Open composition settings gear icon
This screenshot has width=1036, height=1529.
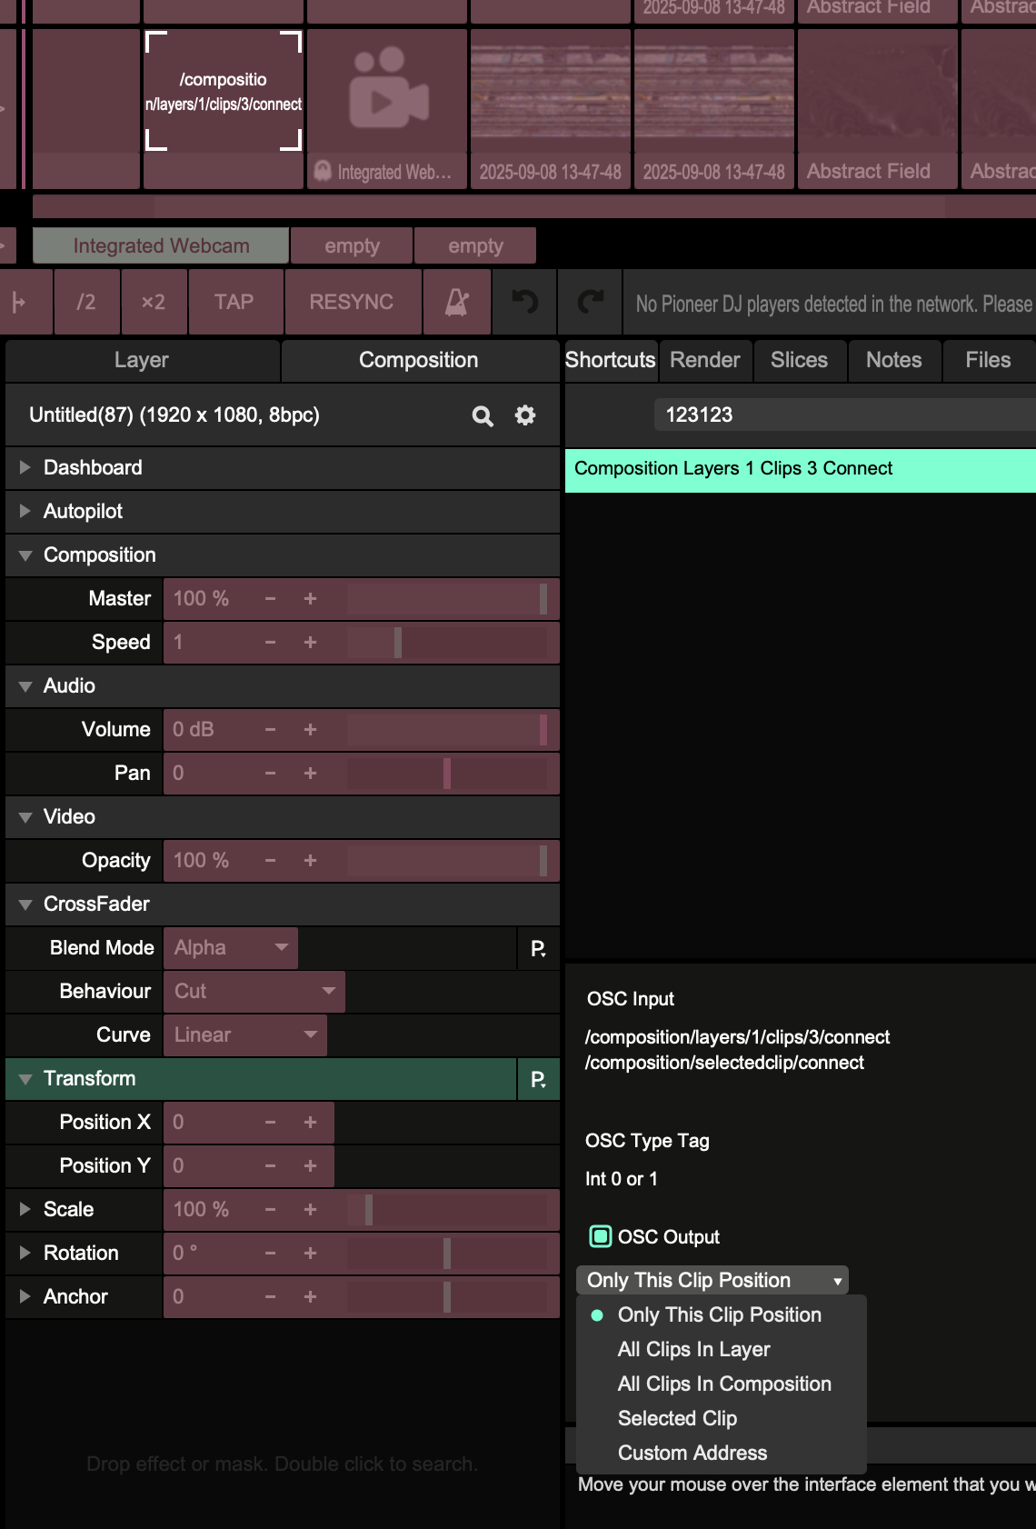click(x=525, y=415)
